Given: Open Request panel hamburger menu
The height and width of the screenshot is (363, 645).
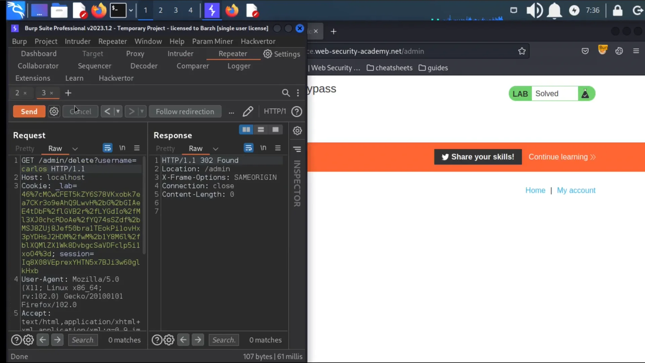Looking at the screenshot, I should tap(137, 148).
